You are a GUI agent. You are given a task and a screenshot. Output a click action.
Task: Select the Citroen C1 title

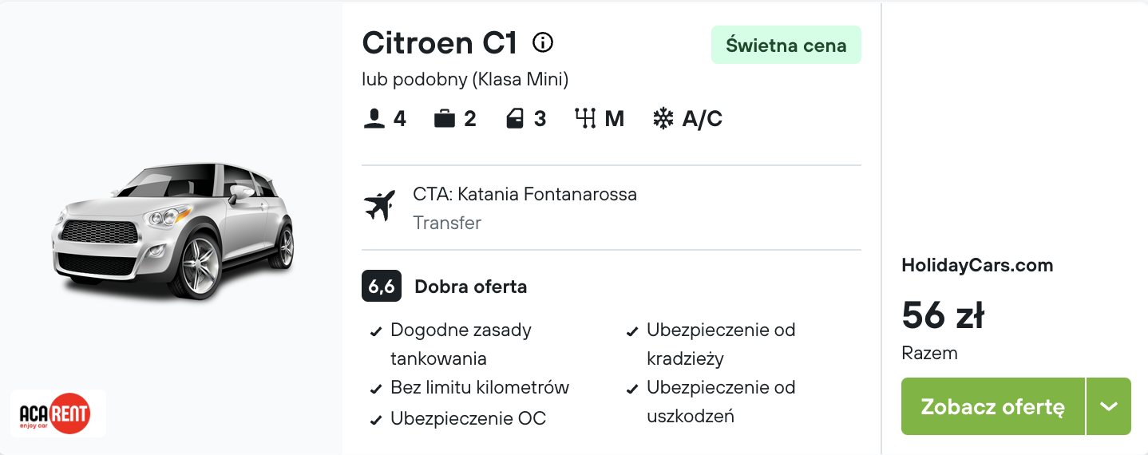(x=439, y=42)
